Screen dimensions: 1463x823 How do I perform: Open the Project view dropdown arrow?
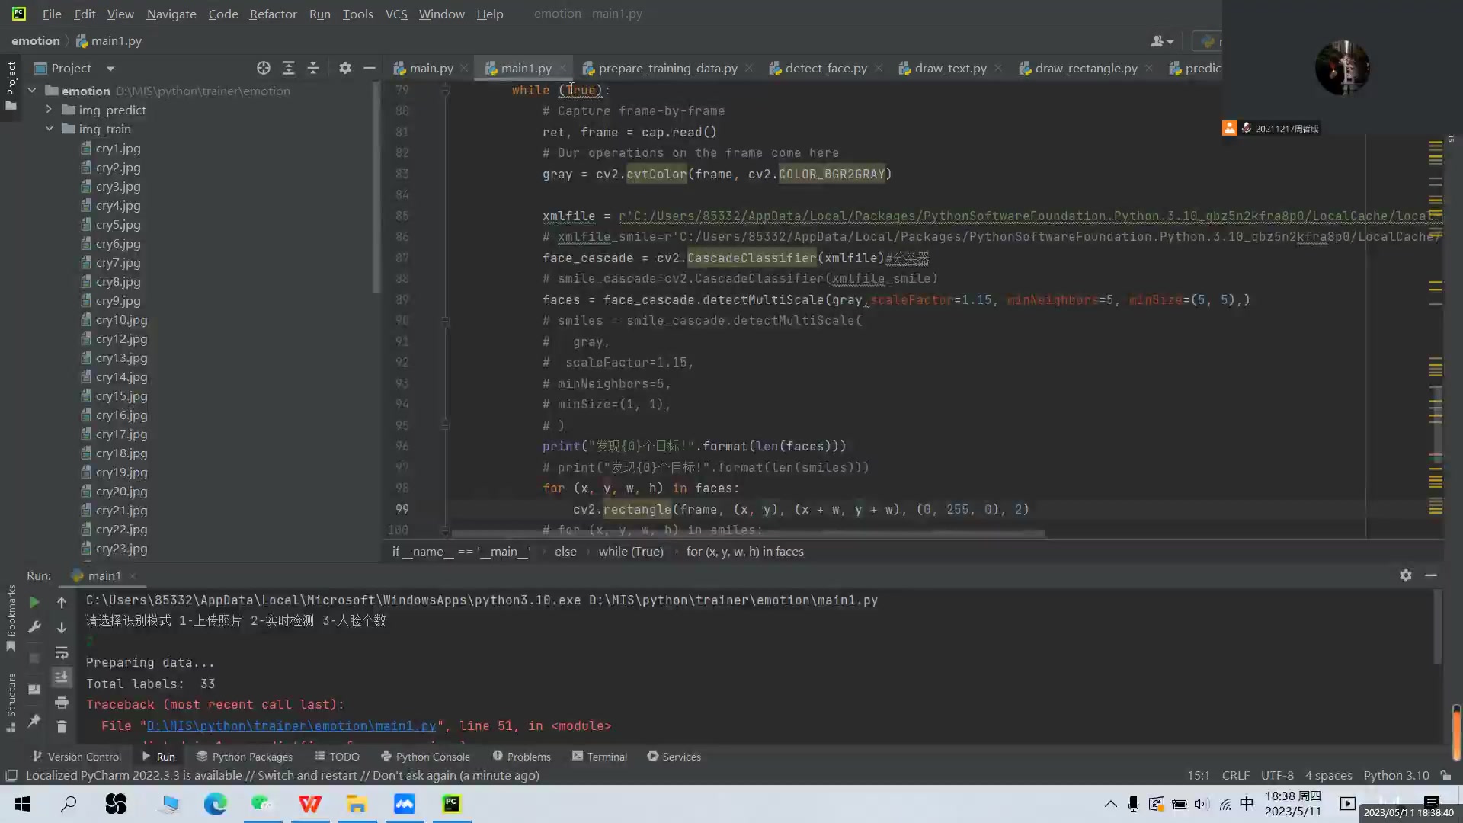[110, 69]
